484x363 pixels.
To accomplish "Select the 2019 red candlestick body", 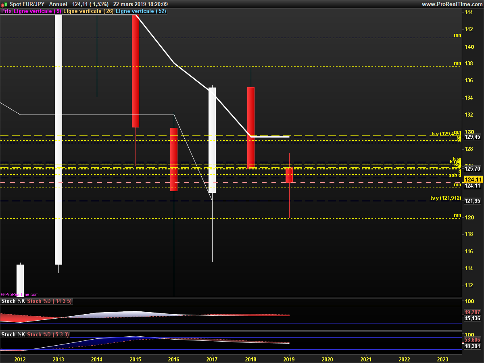I will 289,175.
